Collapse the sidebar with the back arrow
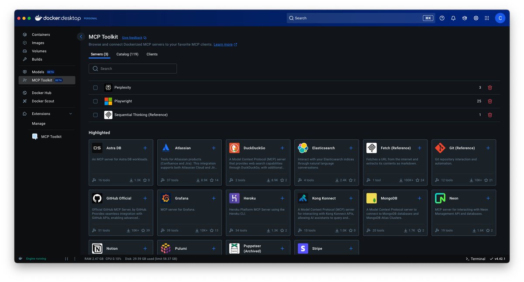This screenshot has width=524, height=282. [x=81, y=37]
